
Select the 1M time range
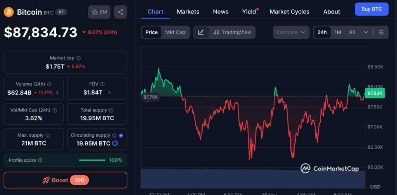point(338,32)
